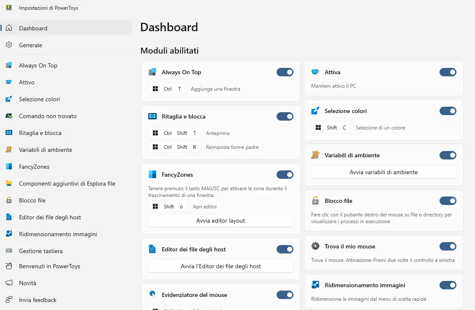Click the Variabili di ambiente sidebar icon

[x=9, y=150]
